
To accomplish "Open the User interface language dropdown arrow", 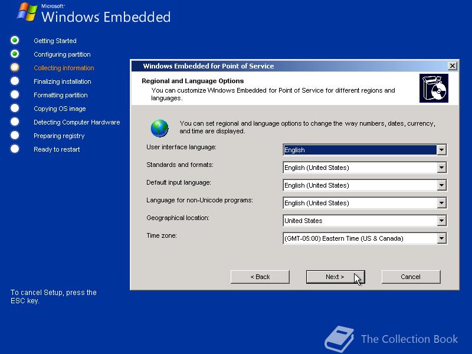I will click(441, 150).
